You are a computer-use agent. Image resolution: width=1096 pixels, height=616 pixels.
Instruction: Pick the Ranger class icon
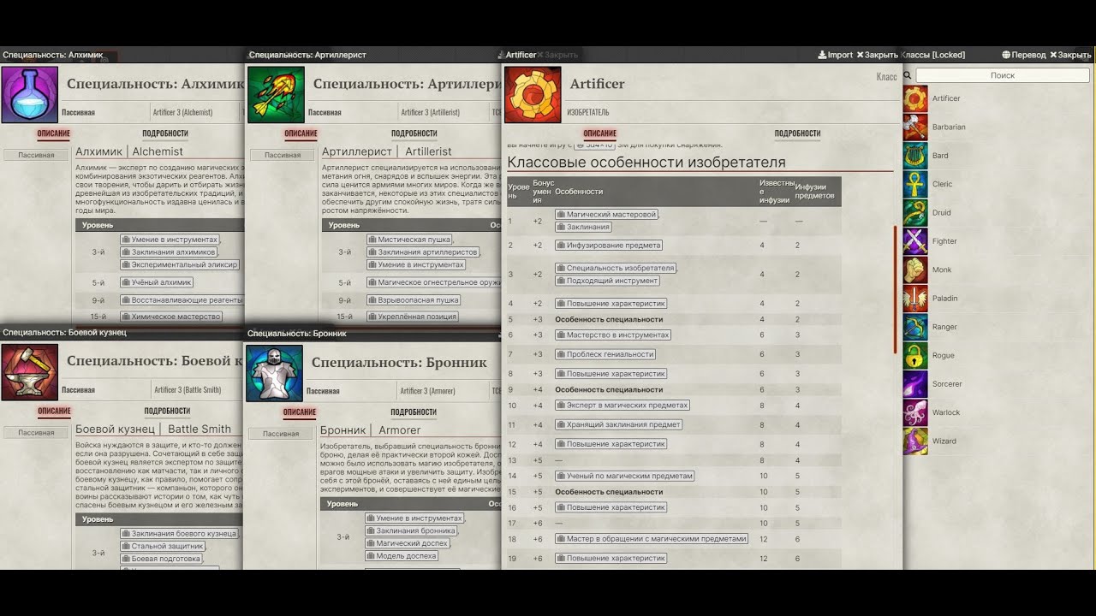pos(915,327)
